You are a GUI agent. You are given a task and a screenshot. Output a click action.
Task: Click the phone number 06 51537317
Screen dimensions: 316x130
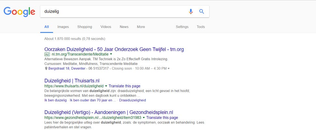pos(98,69)
